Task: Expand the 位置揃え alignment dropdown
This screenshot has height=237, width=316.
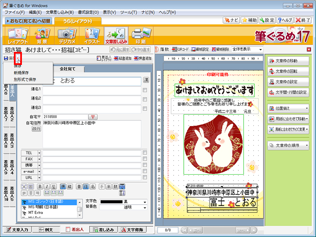Action: [307, 108]
